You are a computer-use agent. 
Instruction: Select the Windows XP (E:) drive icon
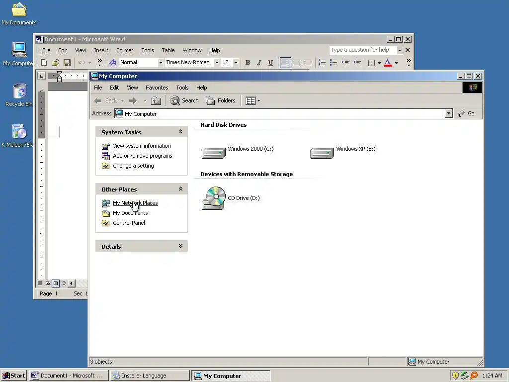[x=322, y=153]
